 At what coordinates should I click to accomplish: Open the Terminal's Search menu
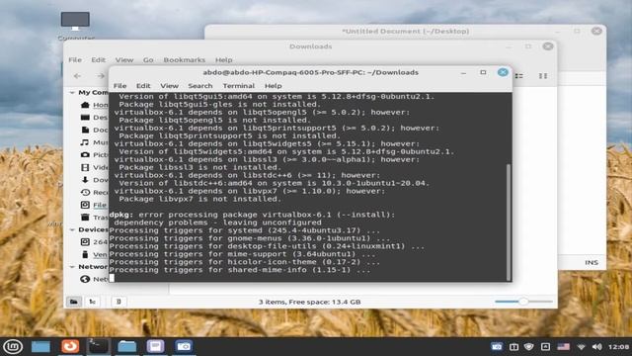[199, 86]
